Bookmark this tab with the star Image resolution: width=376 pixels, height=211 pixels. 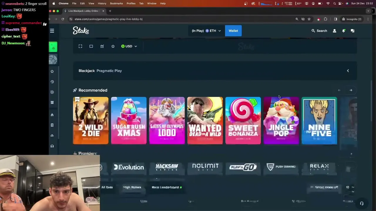point(309,19)
